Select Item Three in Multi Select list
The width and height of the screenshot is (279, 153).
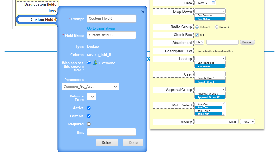coord(204,111)
